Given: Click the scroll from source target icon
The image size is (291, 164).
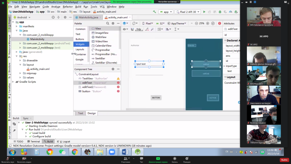Looking at the screenshot, I should tap(53, 17).
